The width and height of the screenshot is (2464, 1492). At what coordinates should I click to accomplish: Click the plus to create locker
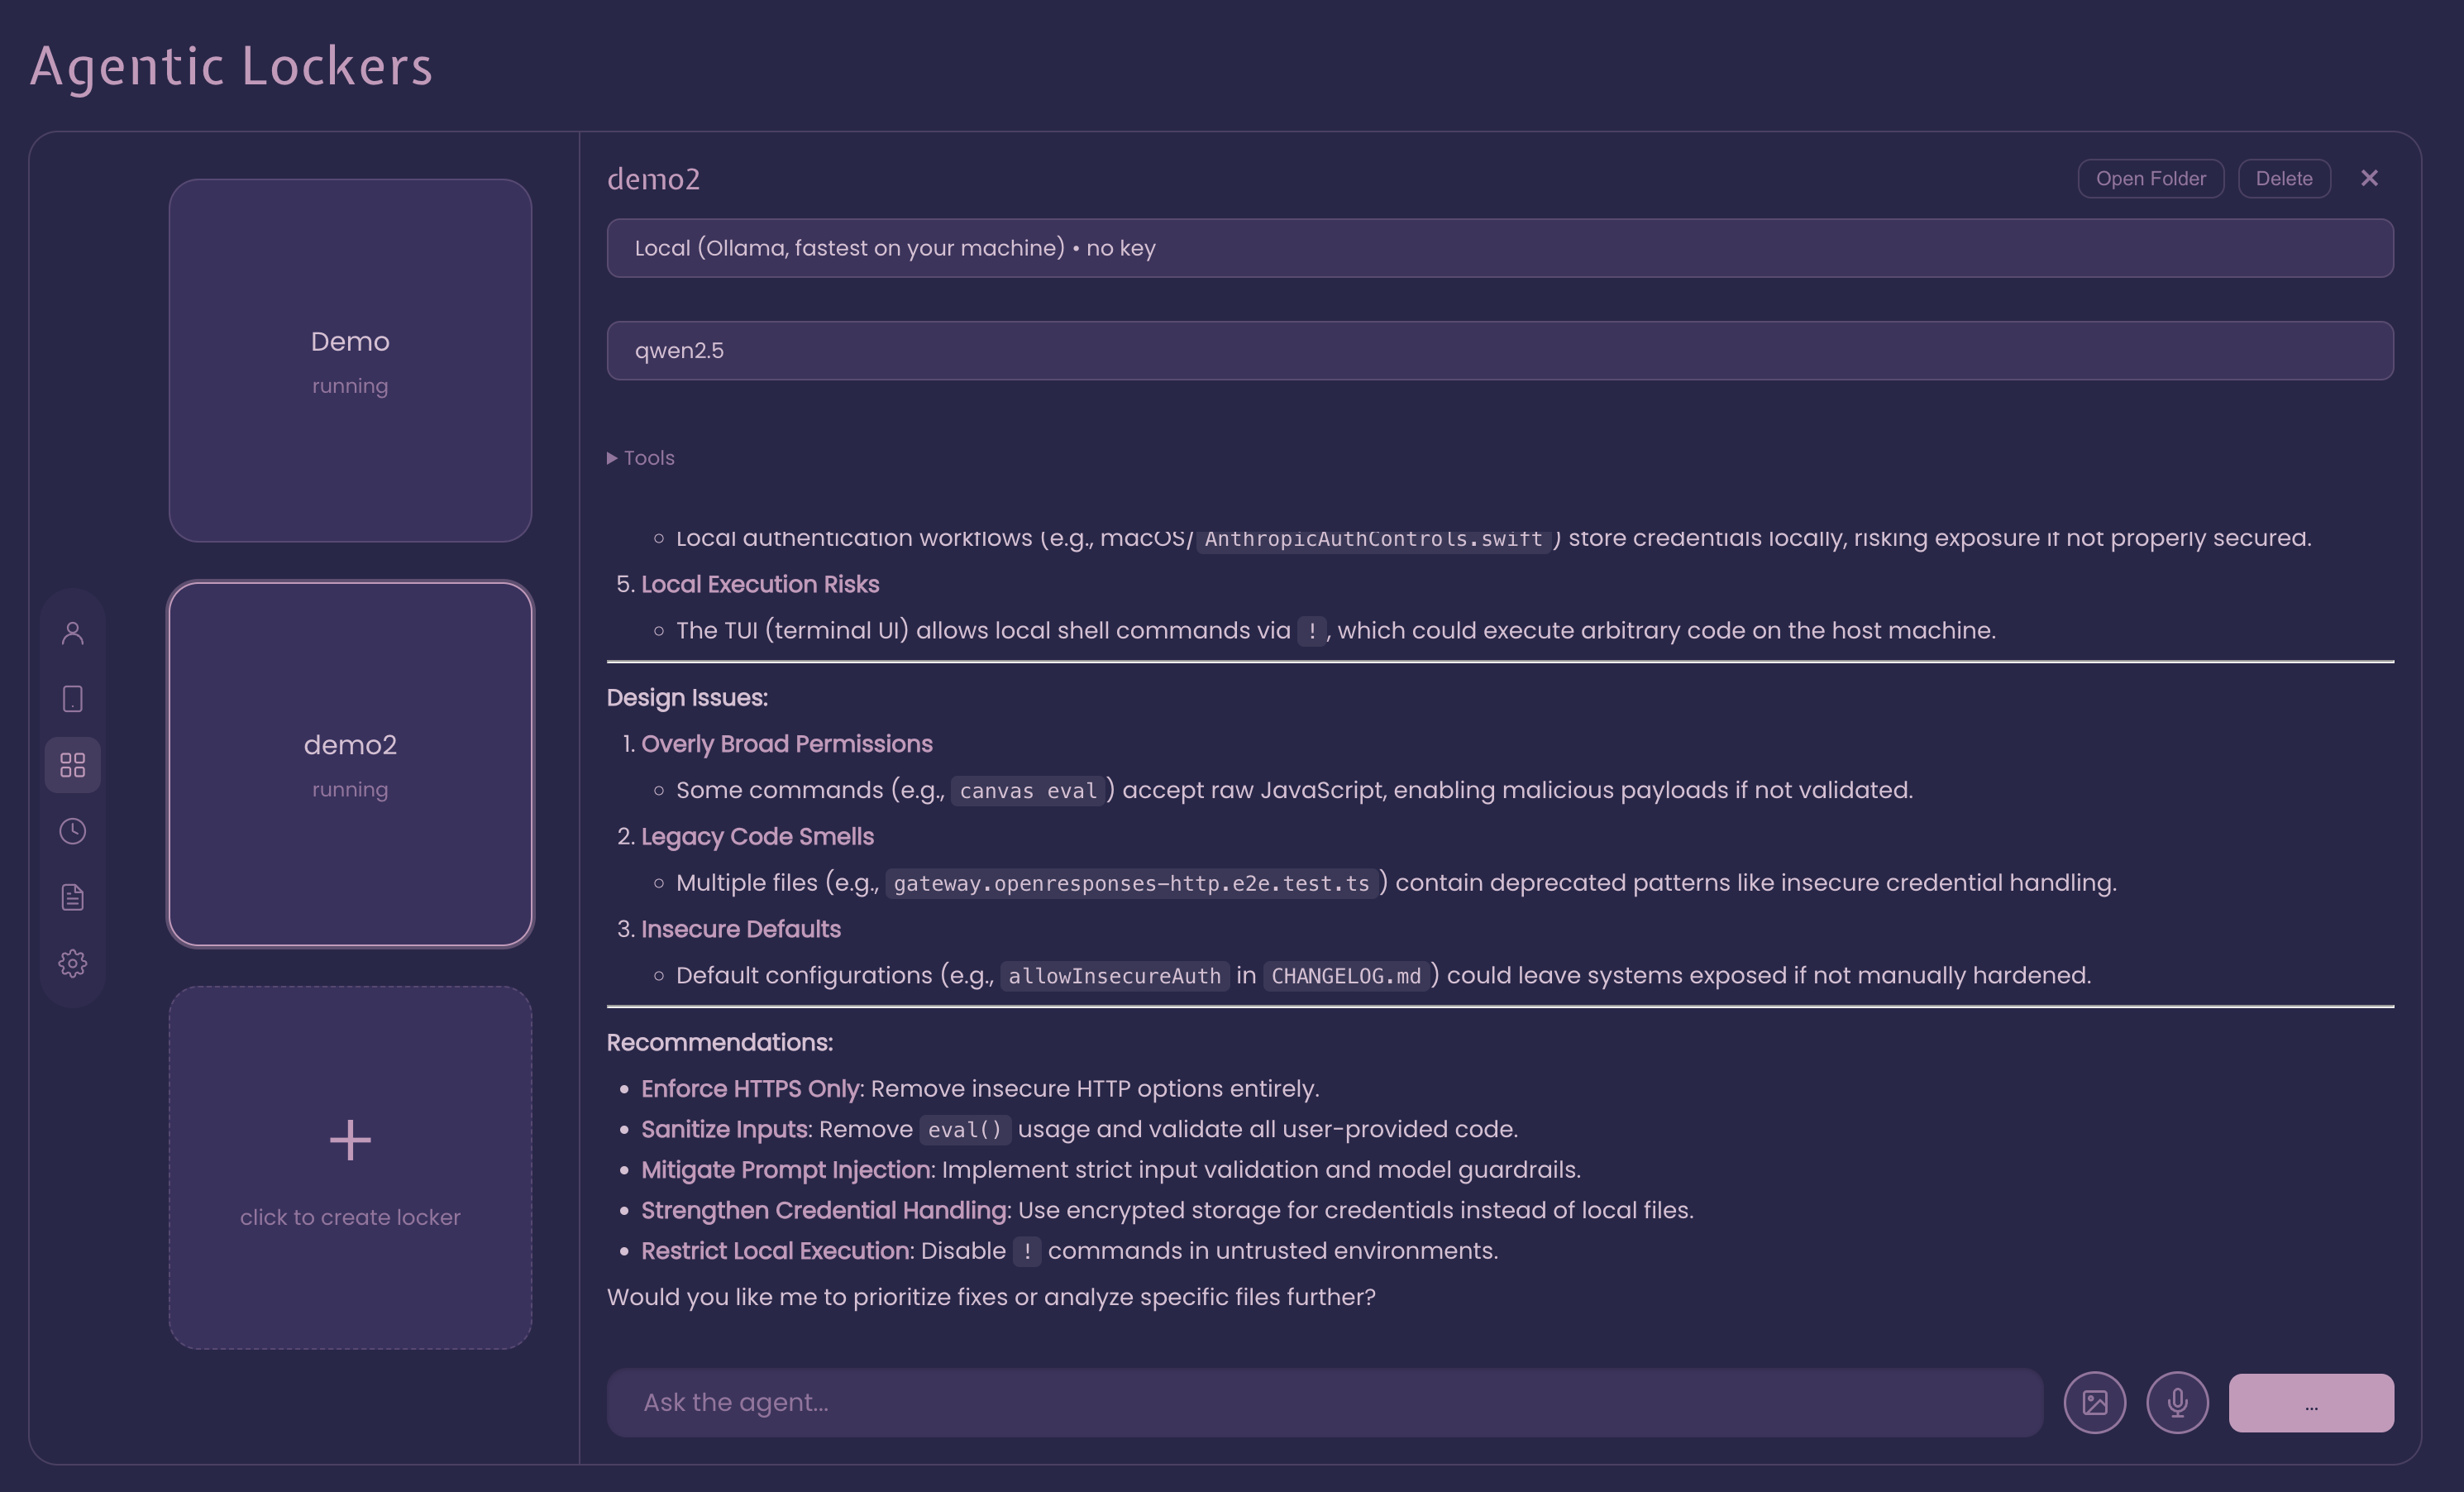(x=350, y=1140)
